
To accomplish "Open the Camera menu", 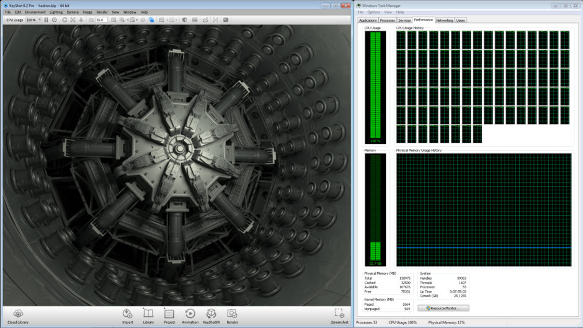I will point(73,12).
